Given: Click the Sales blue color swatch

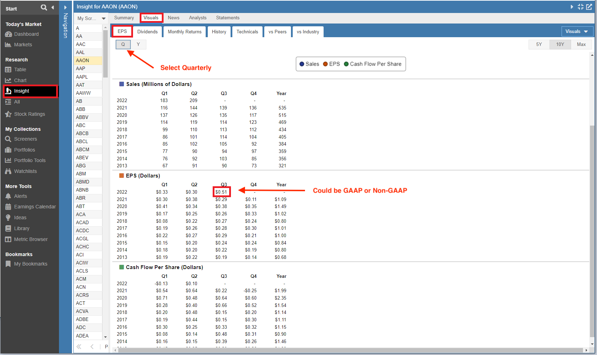Looking at the screenshot, I should click(122, 84).
